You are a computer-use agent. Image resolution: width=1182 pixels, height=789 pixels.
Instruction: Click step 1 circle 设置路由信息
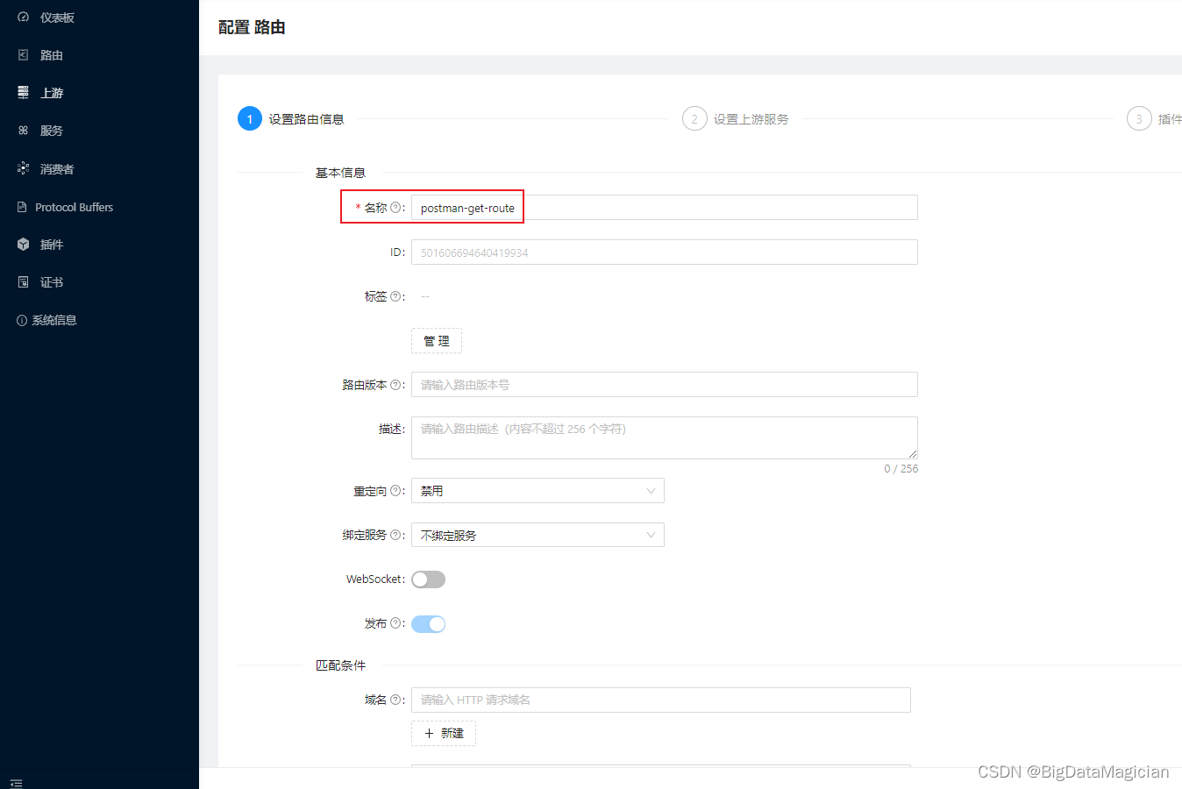(250, 118)
